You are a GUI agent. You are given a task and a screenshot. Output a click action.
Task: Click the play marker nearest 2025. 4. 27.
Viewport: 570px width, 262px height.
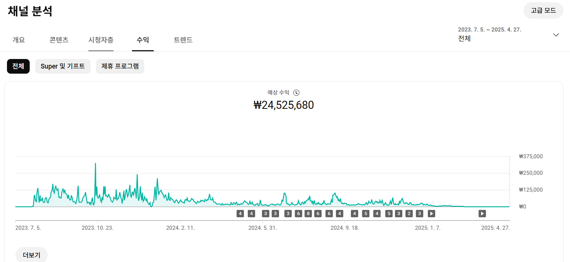[x=482, y=214]
